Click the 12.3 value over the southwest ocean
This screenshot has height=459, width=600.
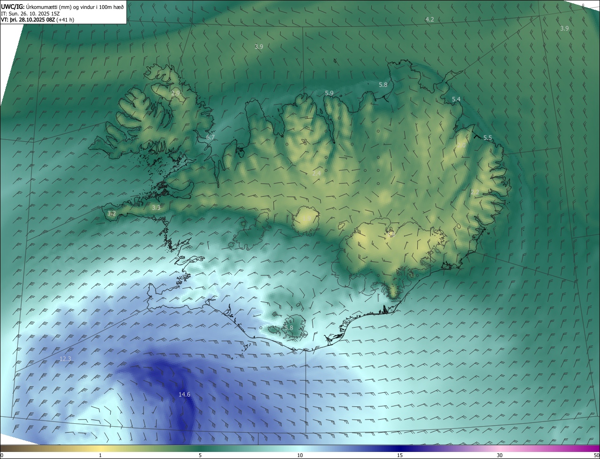66,359
